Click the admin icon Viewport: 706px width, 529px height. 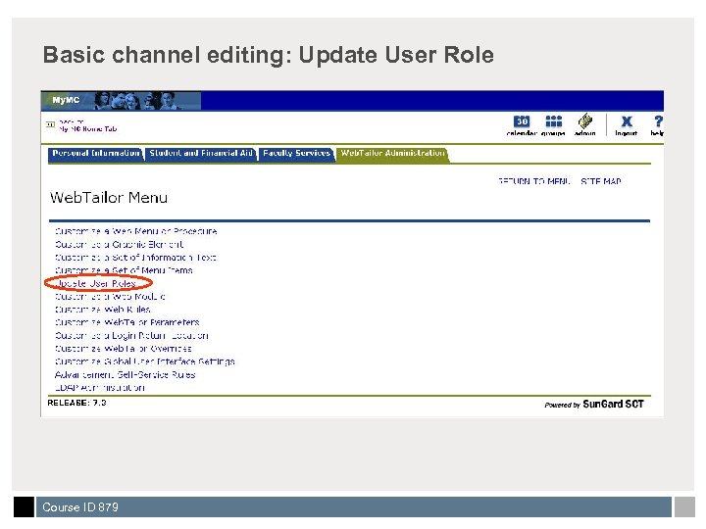click(584, 121)
